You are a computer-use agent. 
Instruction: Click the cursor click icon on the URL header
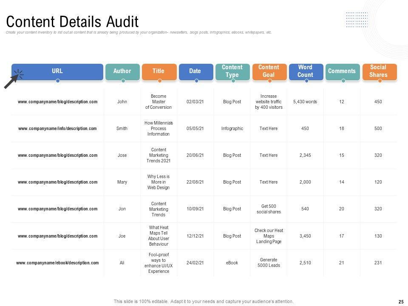click(x=14, y=79)
